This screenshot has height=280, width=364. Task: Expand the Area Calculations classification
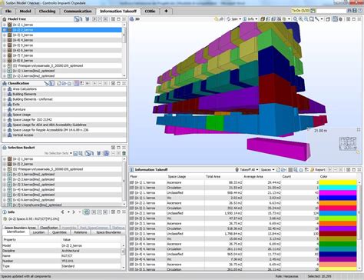(x=5, y=89)
